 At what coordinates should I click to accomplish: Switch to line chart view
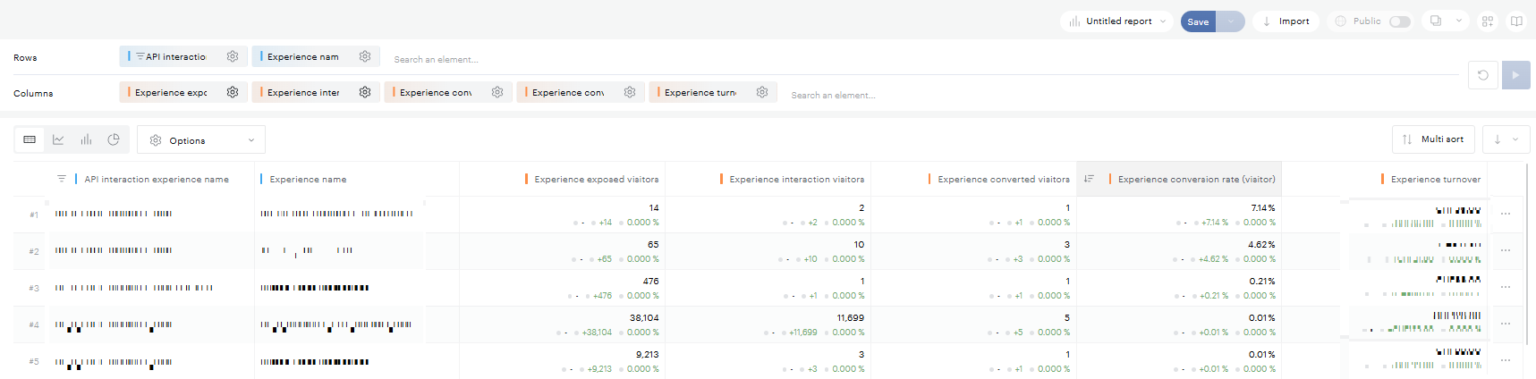(x=58, y=139)
